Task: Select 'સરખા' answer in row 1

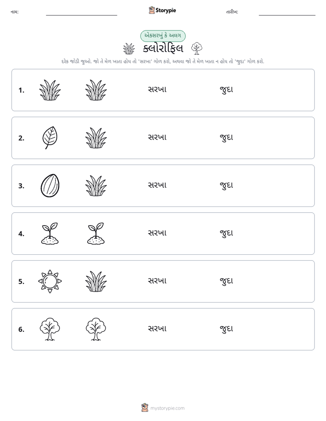Action: point(158,89)
